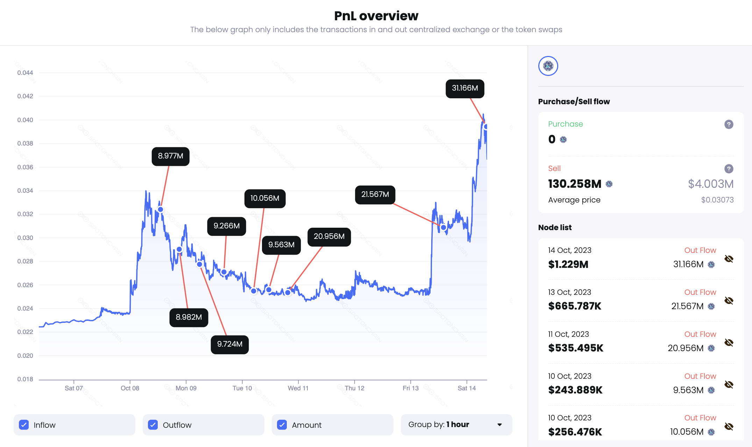Screen dimensions: 752x447
Task: Open the Group by 1 hour dropdown
Action: coord(456,425)
